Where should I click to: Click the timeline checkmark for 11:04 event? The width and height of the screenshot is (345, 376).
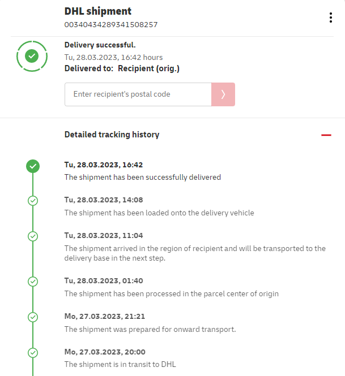tap(33, 236)
